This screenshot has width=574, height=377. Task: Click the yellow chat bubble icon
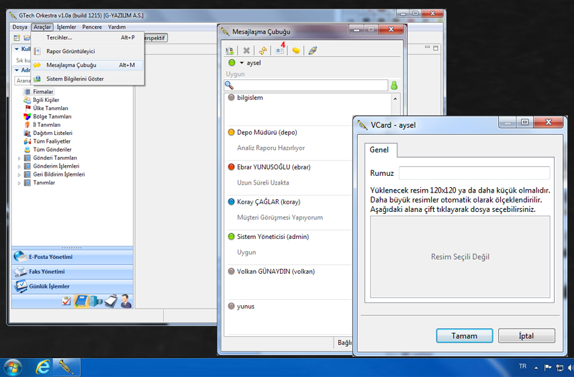click(x=296, y=50)
